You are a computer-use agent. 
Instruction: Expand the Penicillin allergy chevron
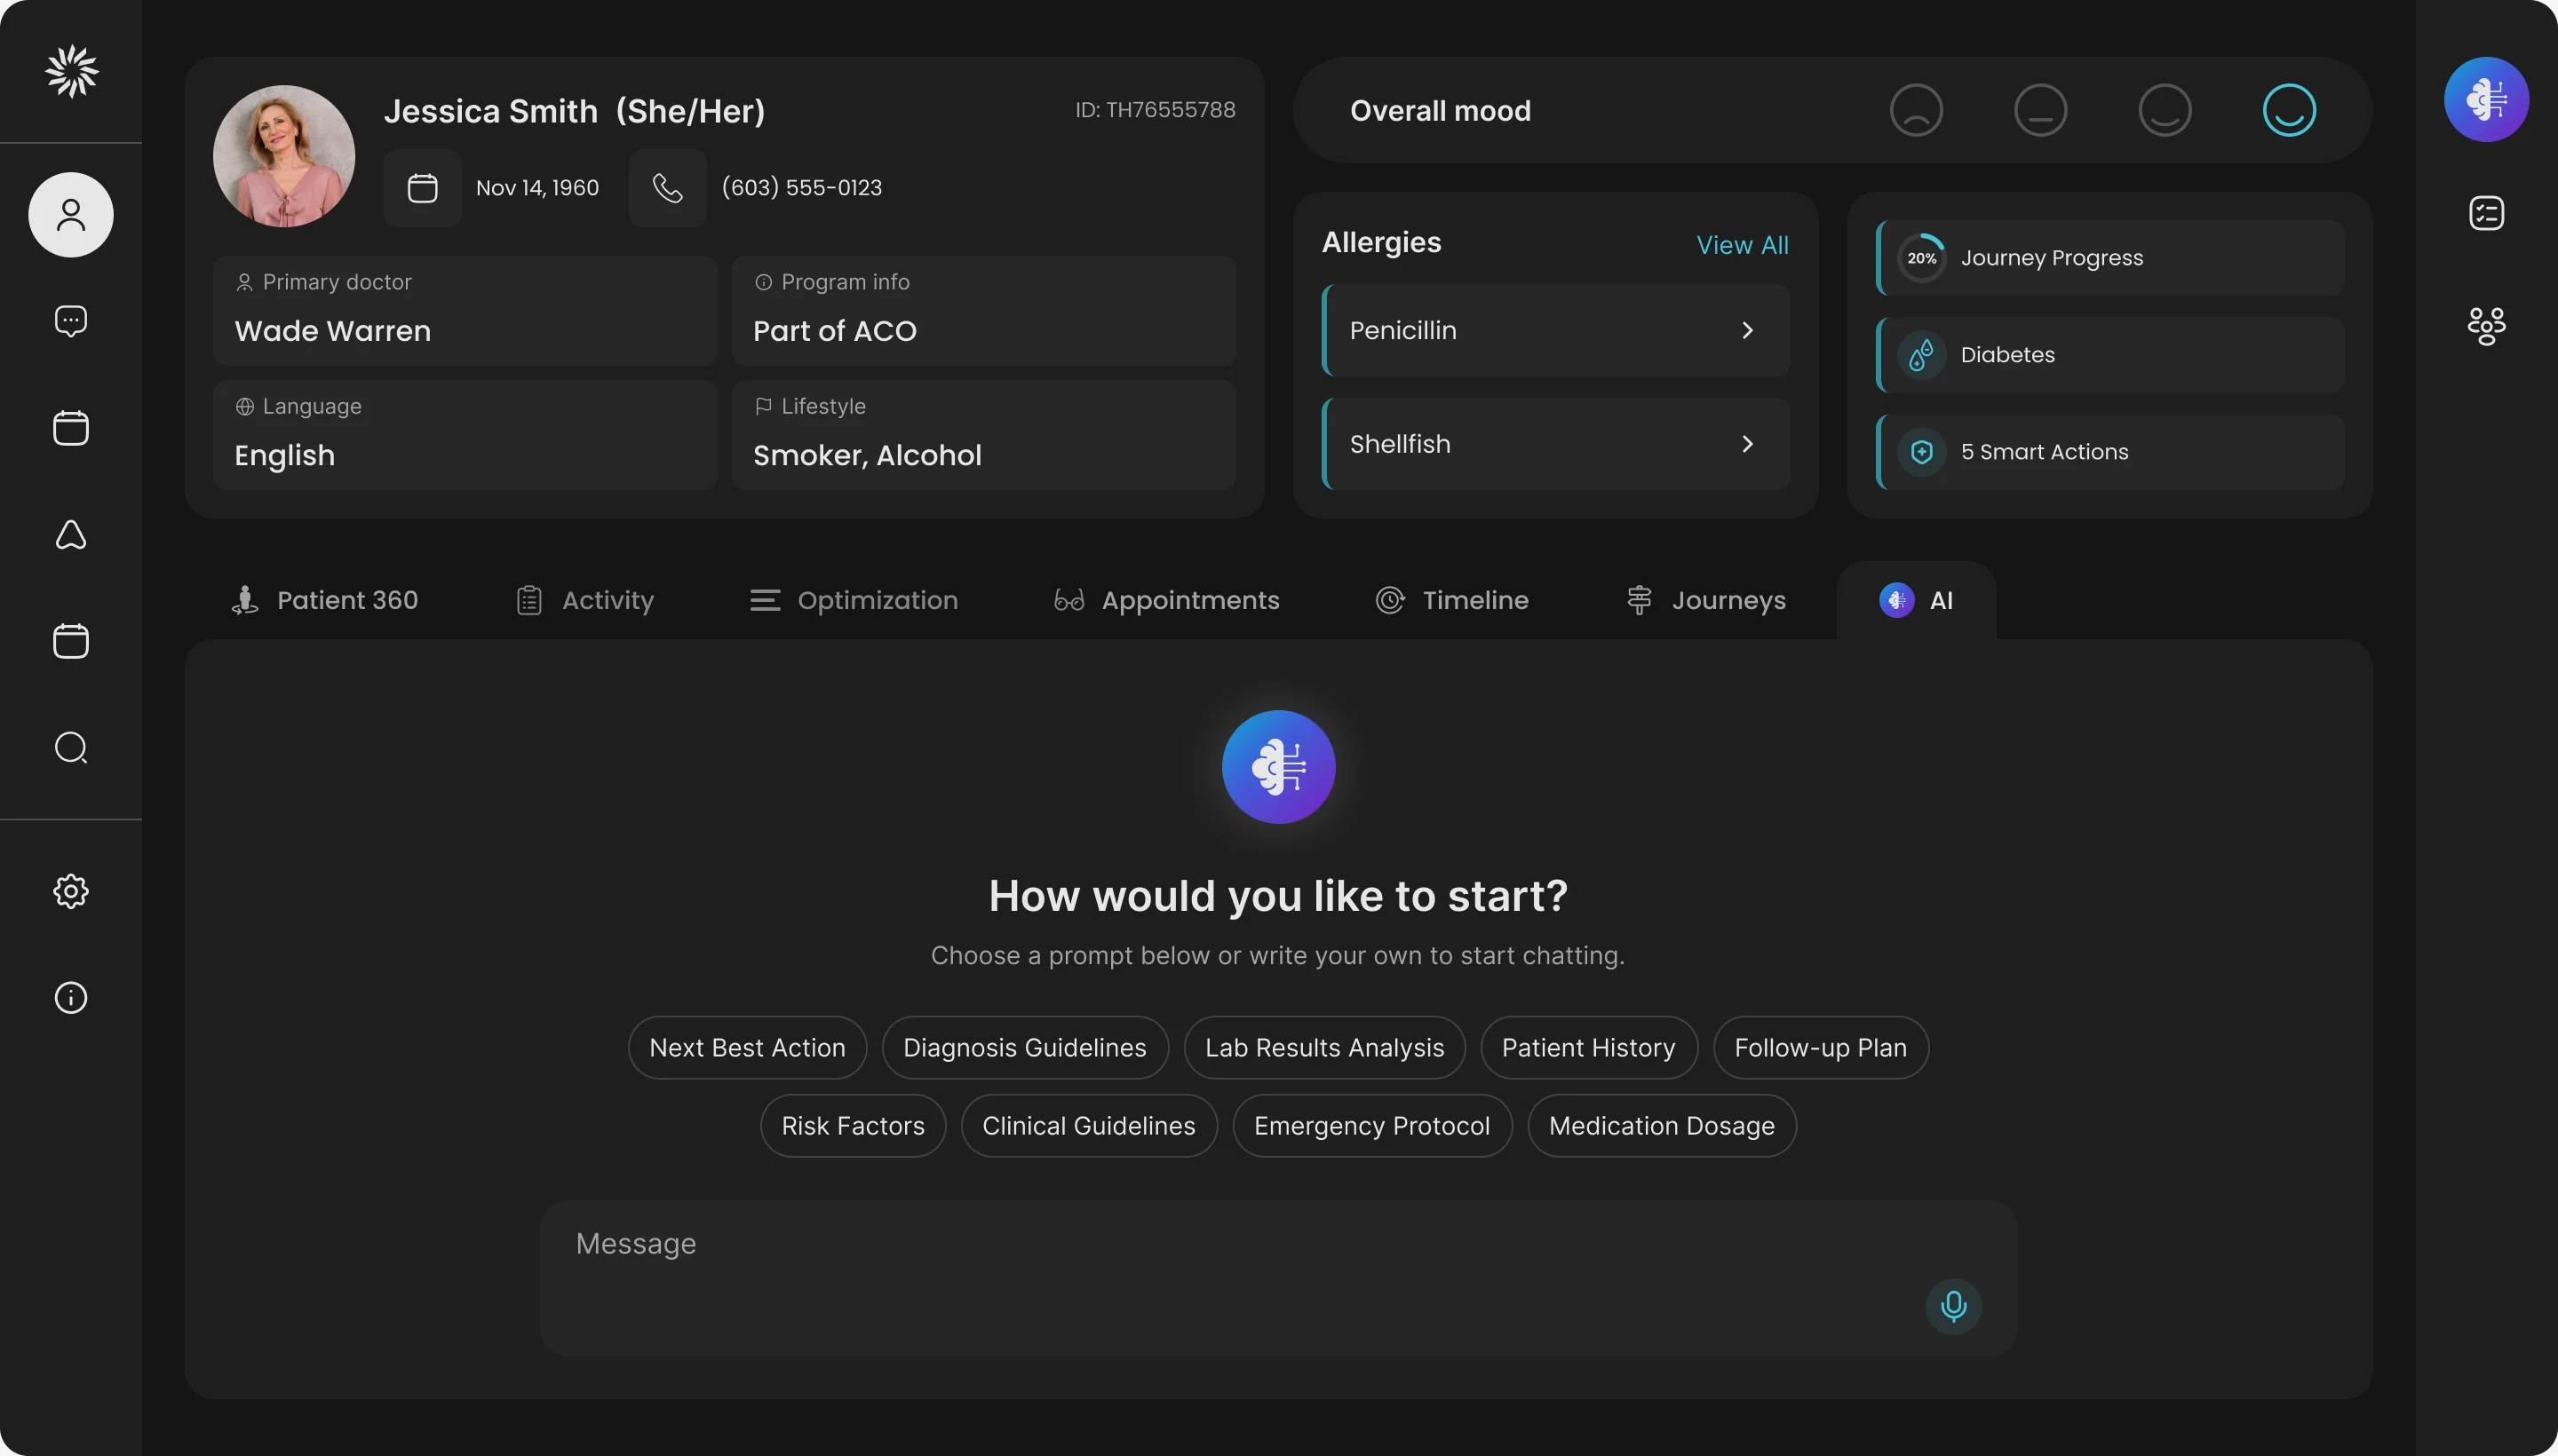click(1747, 330)
